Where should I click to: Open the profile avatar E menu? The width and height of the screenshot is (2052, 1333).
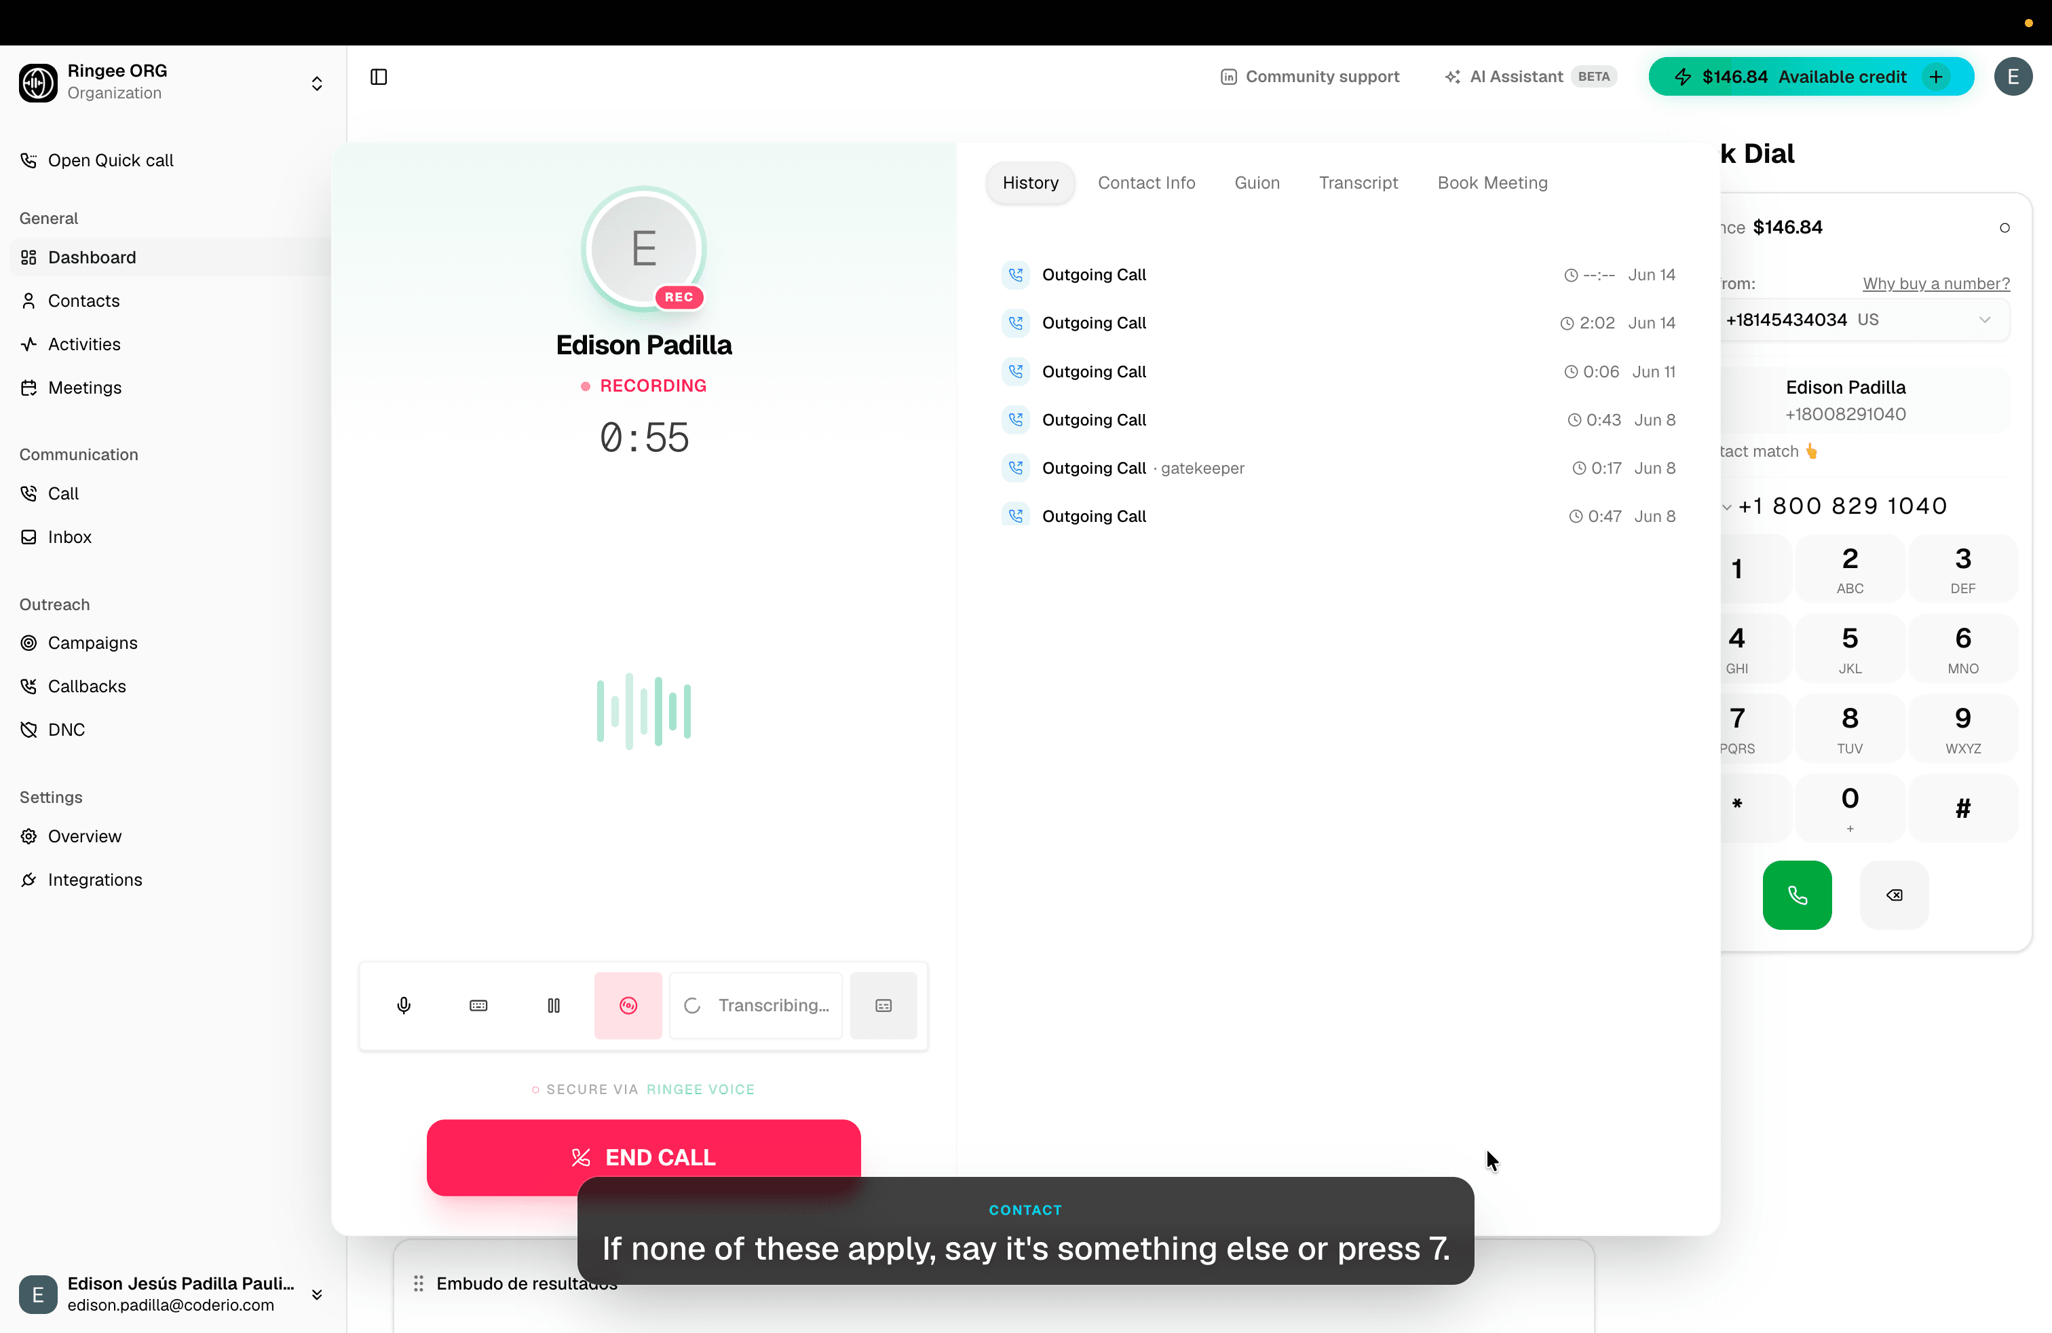pos(2013,77)
